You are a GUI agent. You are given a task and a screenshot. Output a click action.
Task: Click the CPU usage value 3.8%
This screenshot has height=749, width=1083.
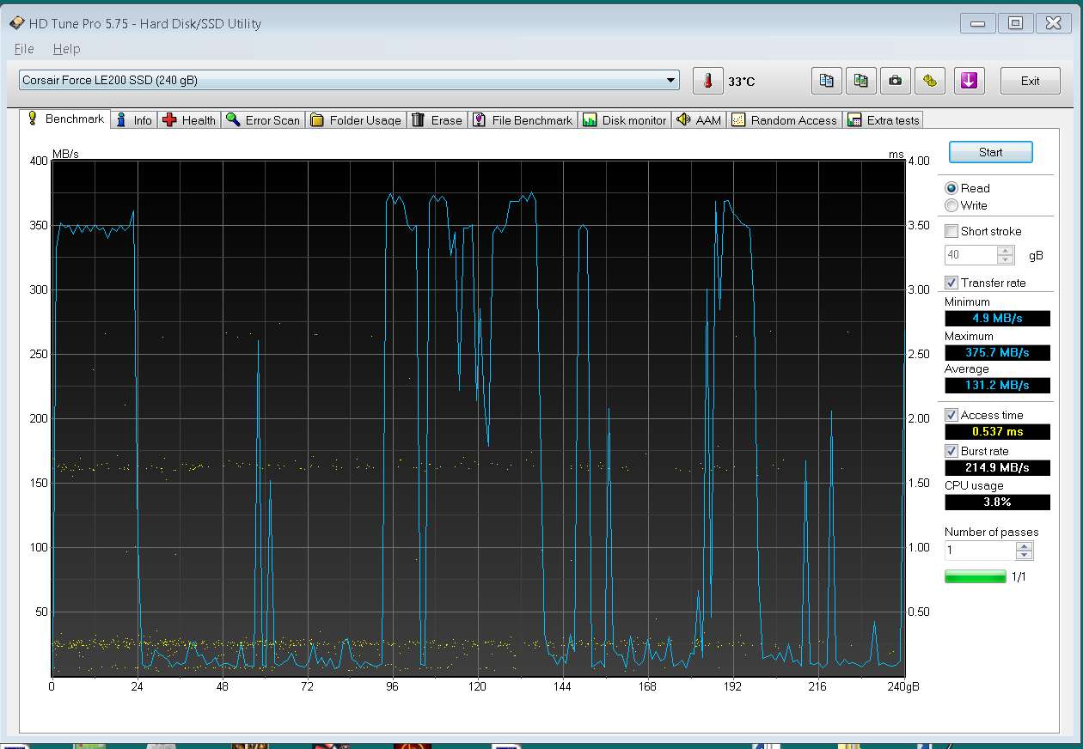997,502
